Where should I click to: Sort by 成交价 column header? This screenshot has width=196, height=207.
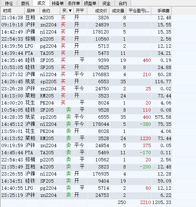click(x=98, y=11)
